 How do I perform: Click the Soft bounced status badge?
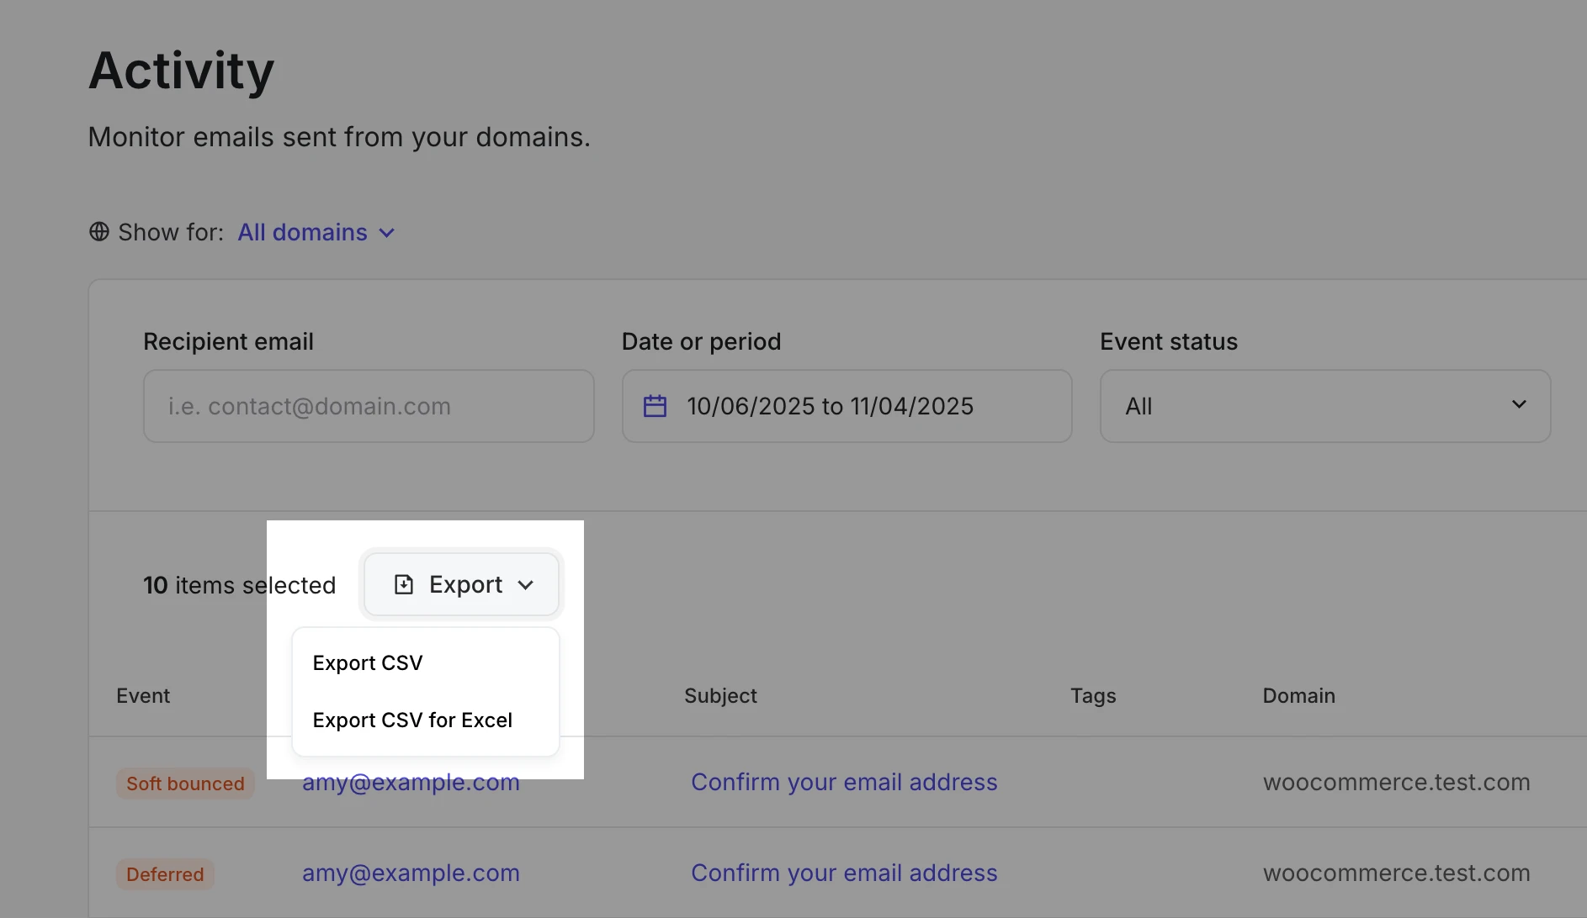(x=185, y=783)
